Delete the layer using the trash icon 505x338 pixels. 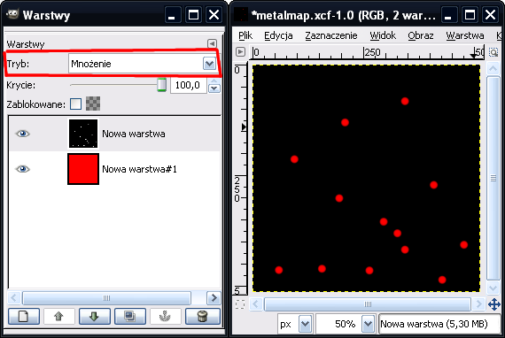[x=203, y=316]
